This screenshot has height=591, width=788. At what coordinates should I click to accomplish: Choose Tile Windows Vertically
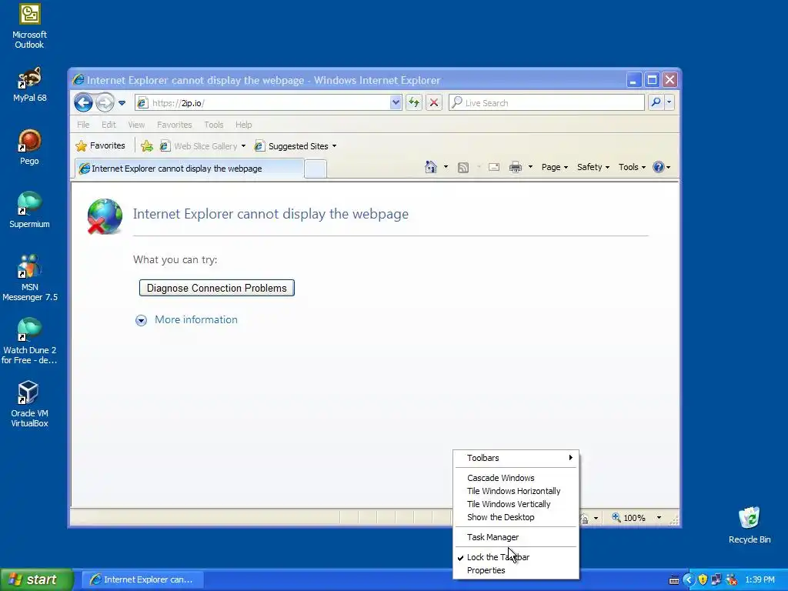[516, 504]
